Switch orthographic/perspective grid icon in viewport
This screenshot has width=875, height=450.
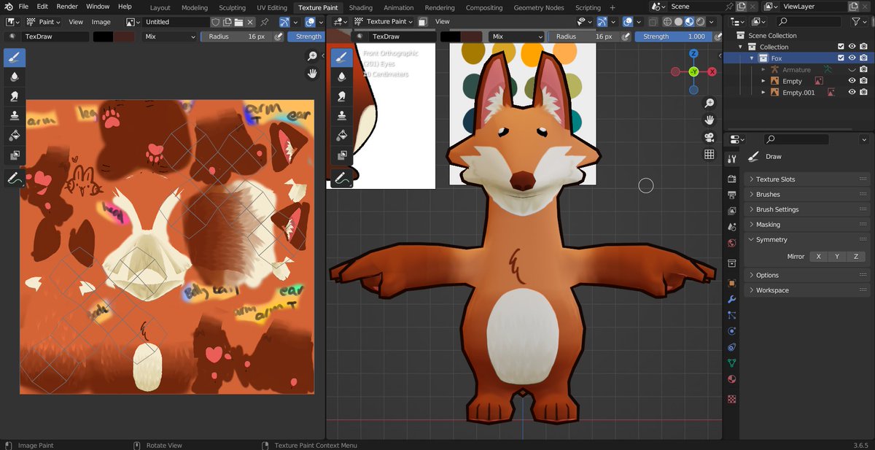coord(709,155)
